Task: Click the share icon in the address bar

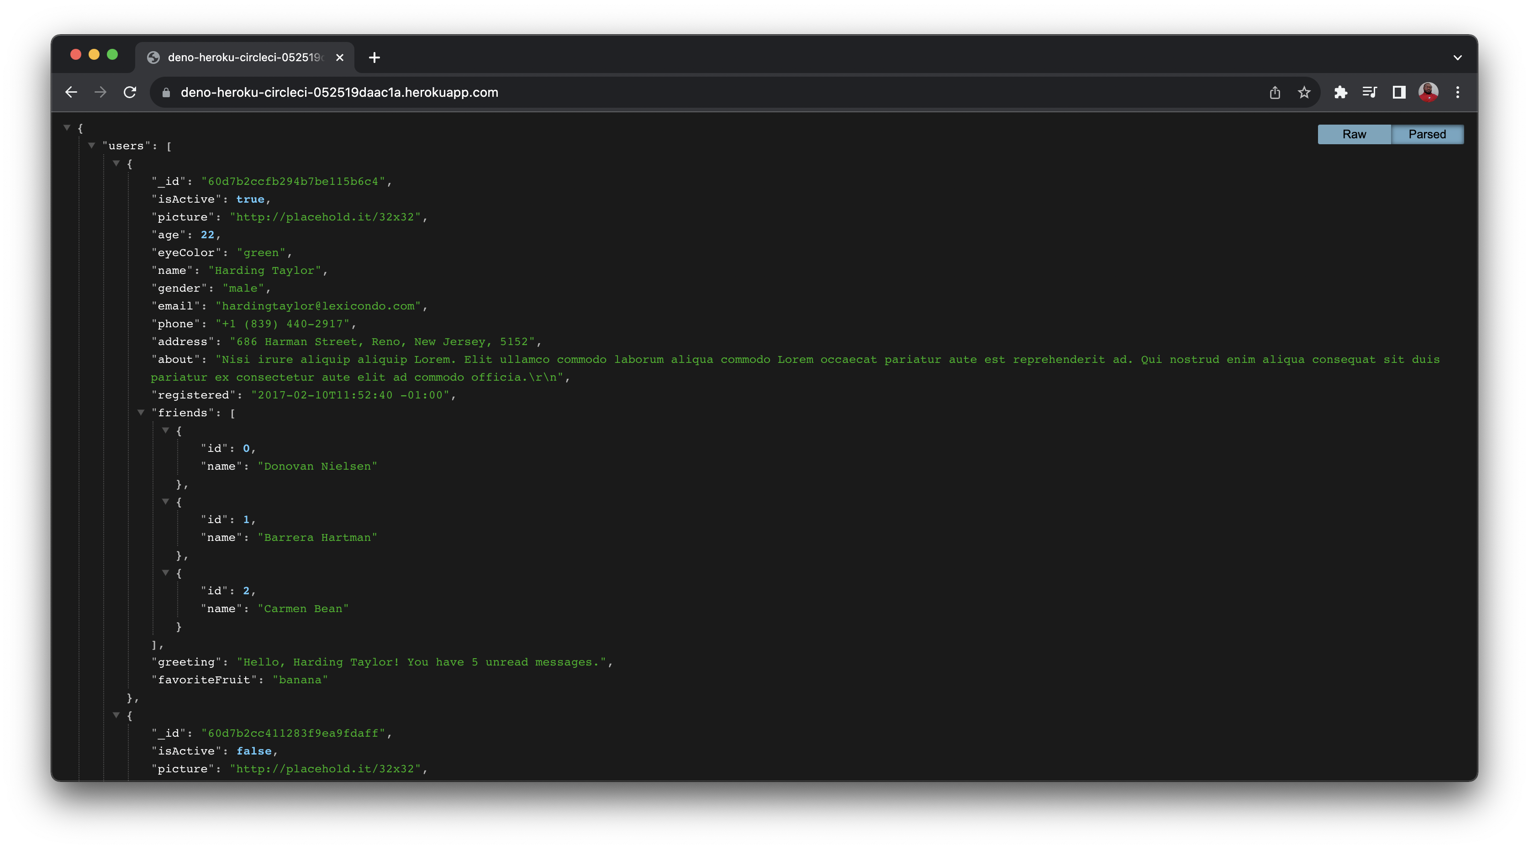Action: (1274, 92)
